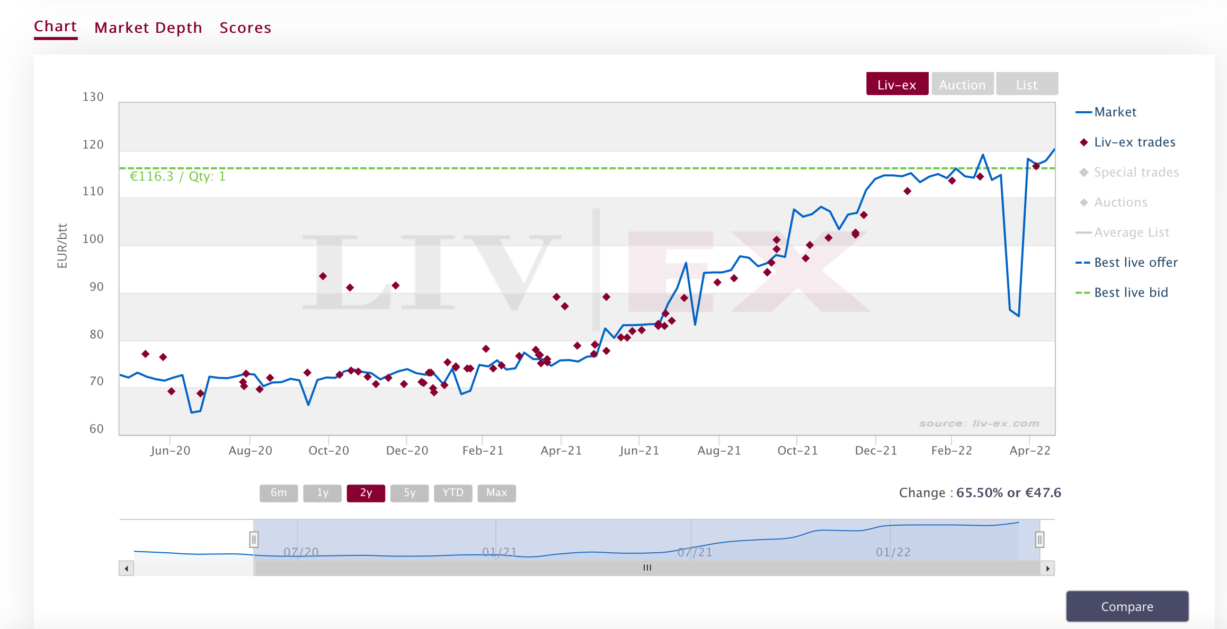Select the Liv-ex data source button
Image resolution: width=1227 pixels, height=629 pixels.
point(897,84)
